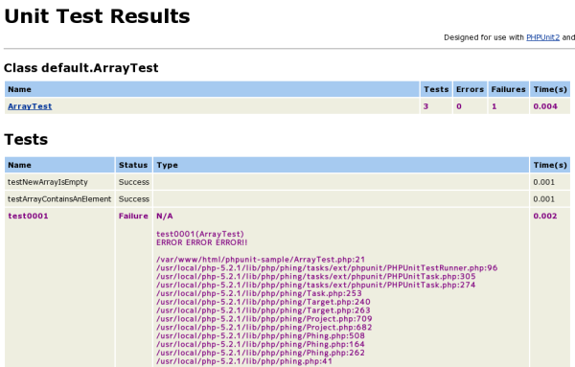Select the PHPUnitTestRunner.php:96 trace line
575x367 pixels.
327,268
